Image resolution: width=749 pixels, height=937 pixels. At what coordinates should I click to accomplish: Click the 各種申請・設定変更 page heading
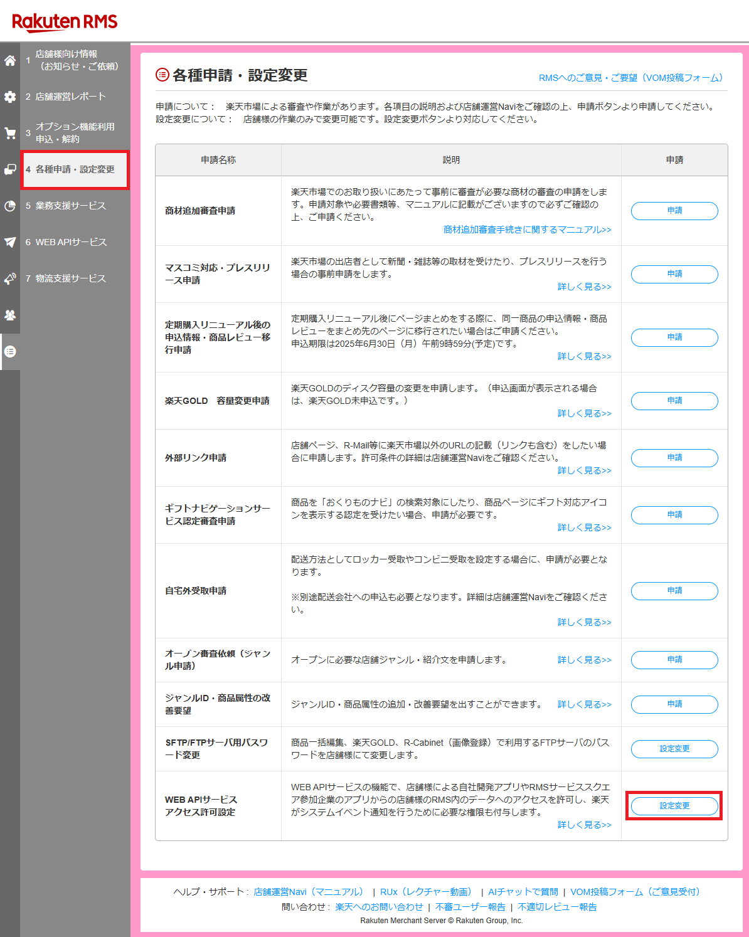point(240,75)
